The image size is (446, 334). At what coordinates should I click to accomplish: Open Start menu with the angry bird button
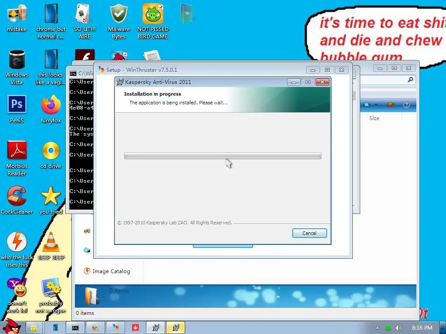click(x=12, y=327)
